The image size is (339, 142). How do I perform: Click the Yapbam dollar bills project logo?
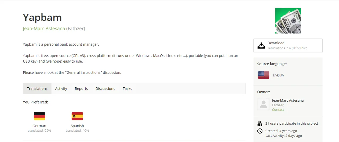click(x=288, y=21)
